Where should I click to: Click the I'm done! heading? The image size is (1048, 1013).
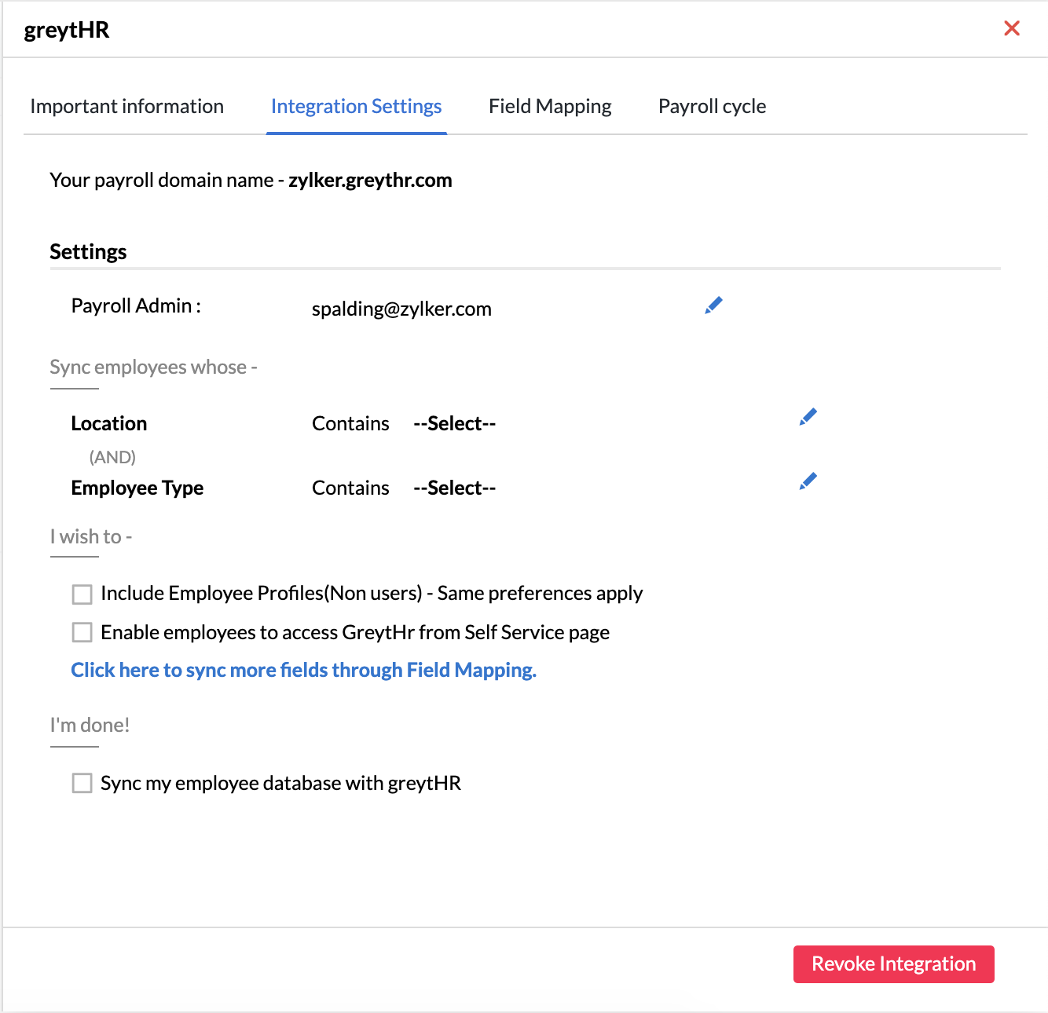click(90, 726)
